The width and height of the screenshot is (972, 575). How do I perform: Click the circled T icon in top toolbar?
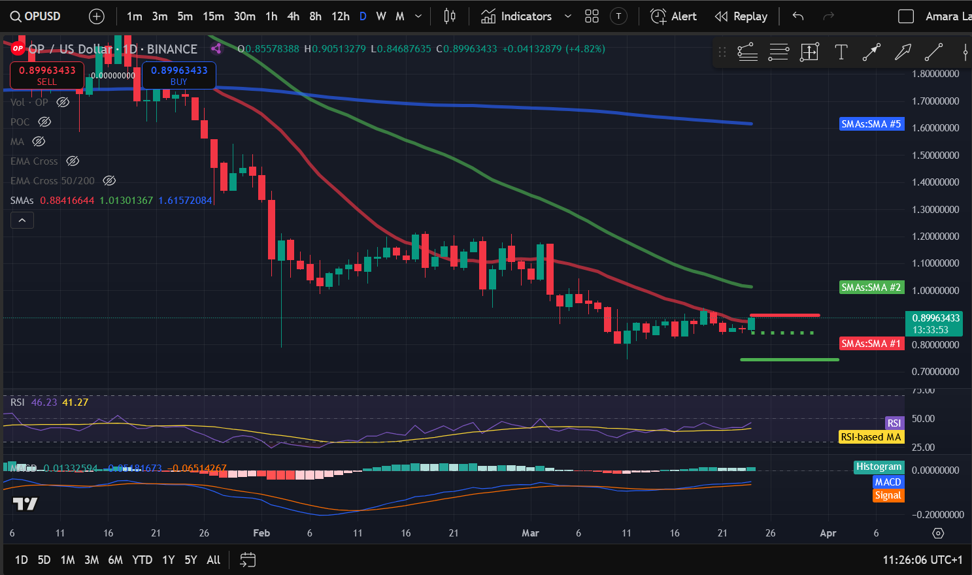pos(618,16)
